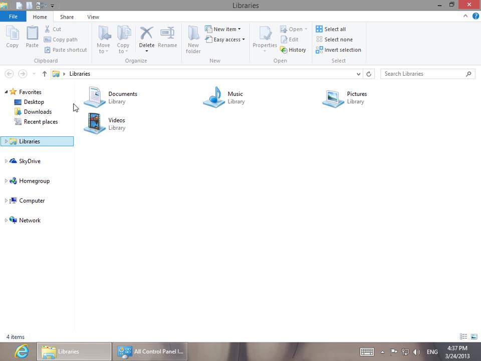Click the Copy icon in Clipboard group
Screen dimensions: 481x361
pos(12,33)
